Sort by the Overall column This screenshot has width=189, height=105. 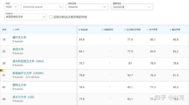[83, 30]
